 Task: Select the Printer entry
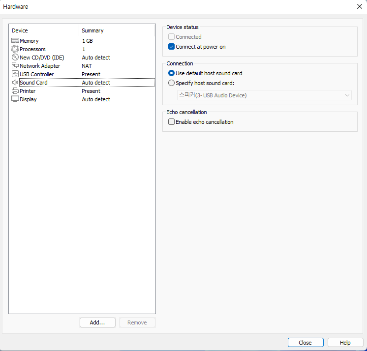(28, 91)
